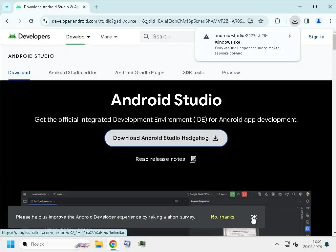Click the Chrome taskbar icon
Screen dimensions: 336x252
tap(113, 244)
